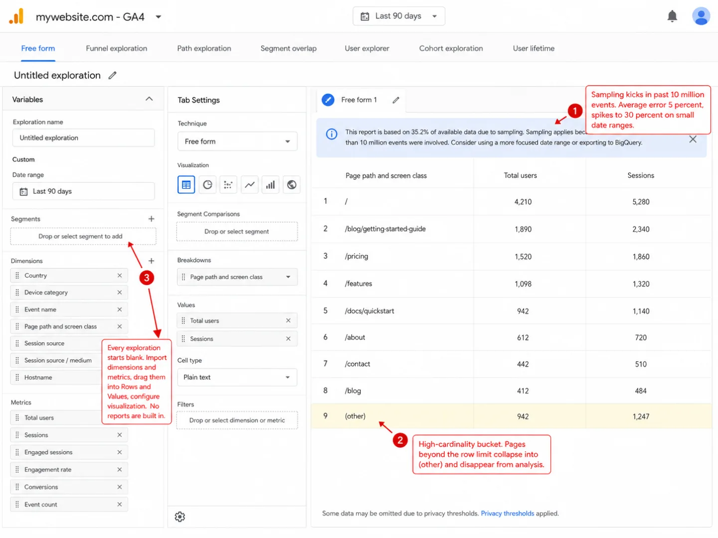The width and height of the screenshot is (718, 538).
Task: Edit the Untitled exploration title pencil
Action: (113, 75)
